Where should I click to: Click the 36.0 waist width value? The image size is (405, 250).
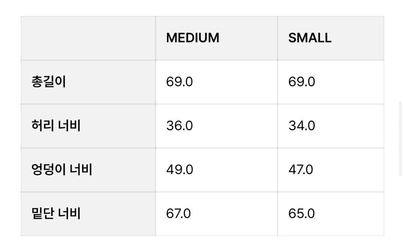[x=179, y=126]
